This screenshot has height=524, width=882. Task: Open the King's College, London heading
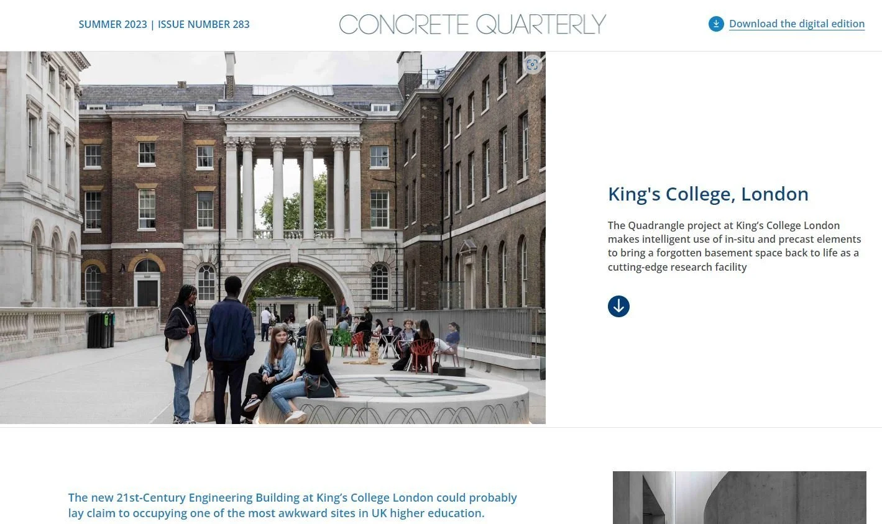pos(708,194)
